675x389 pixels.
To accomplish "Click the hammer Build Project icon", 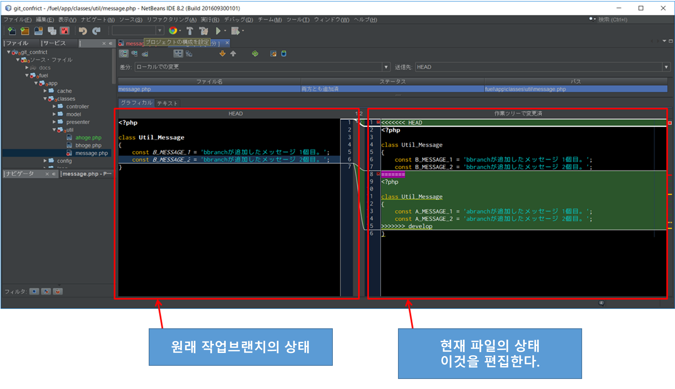I will [190, 31].
